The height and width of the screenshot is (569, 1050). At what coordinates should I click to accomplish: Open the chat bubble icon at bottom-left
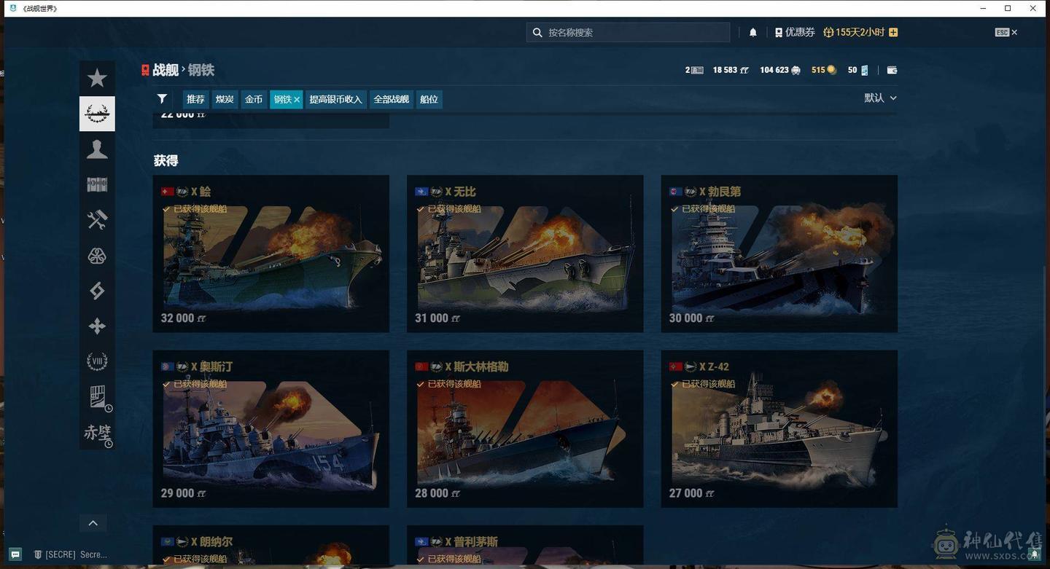click(x=15, y=554)
